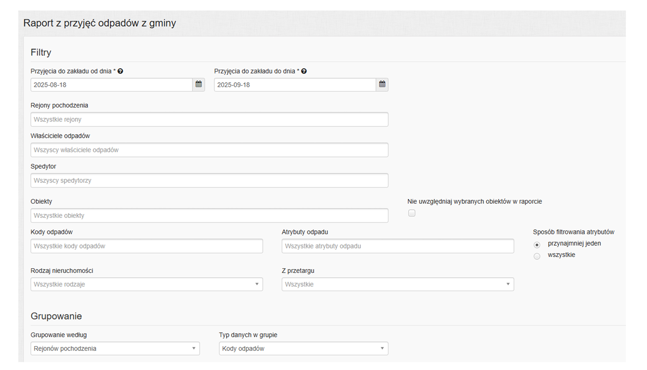Open calendar picker for start date
This screenshot has width=647, height=370.
pos(198,85)
